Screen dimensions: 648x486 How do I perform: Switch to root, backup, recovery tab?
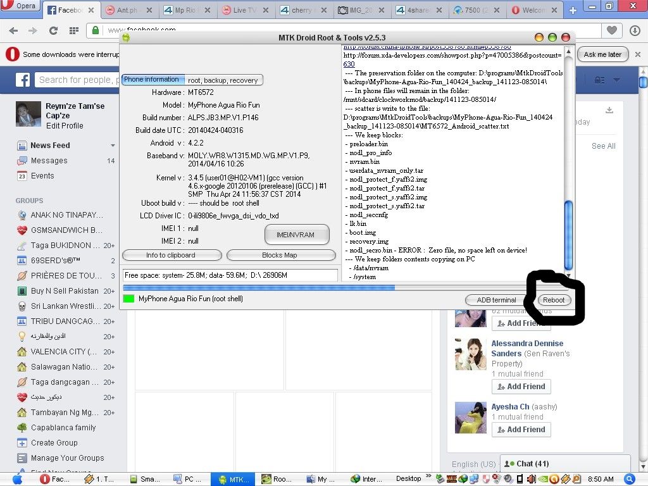pyautogui.click(x=223, y=80)
